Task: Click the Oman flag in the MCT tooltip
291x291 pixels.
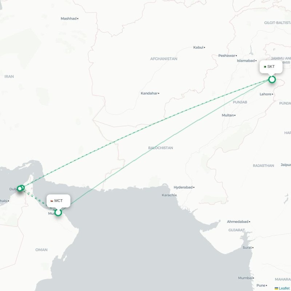Action: [x=52, y=201]
